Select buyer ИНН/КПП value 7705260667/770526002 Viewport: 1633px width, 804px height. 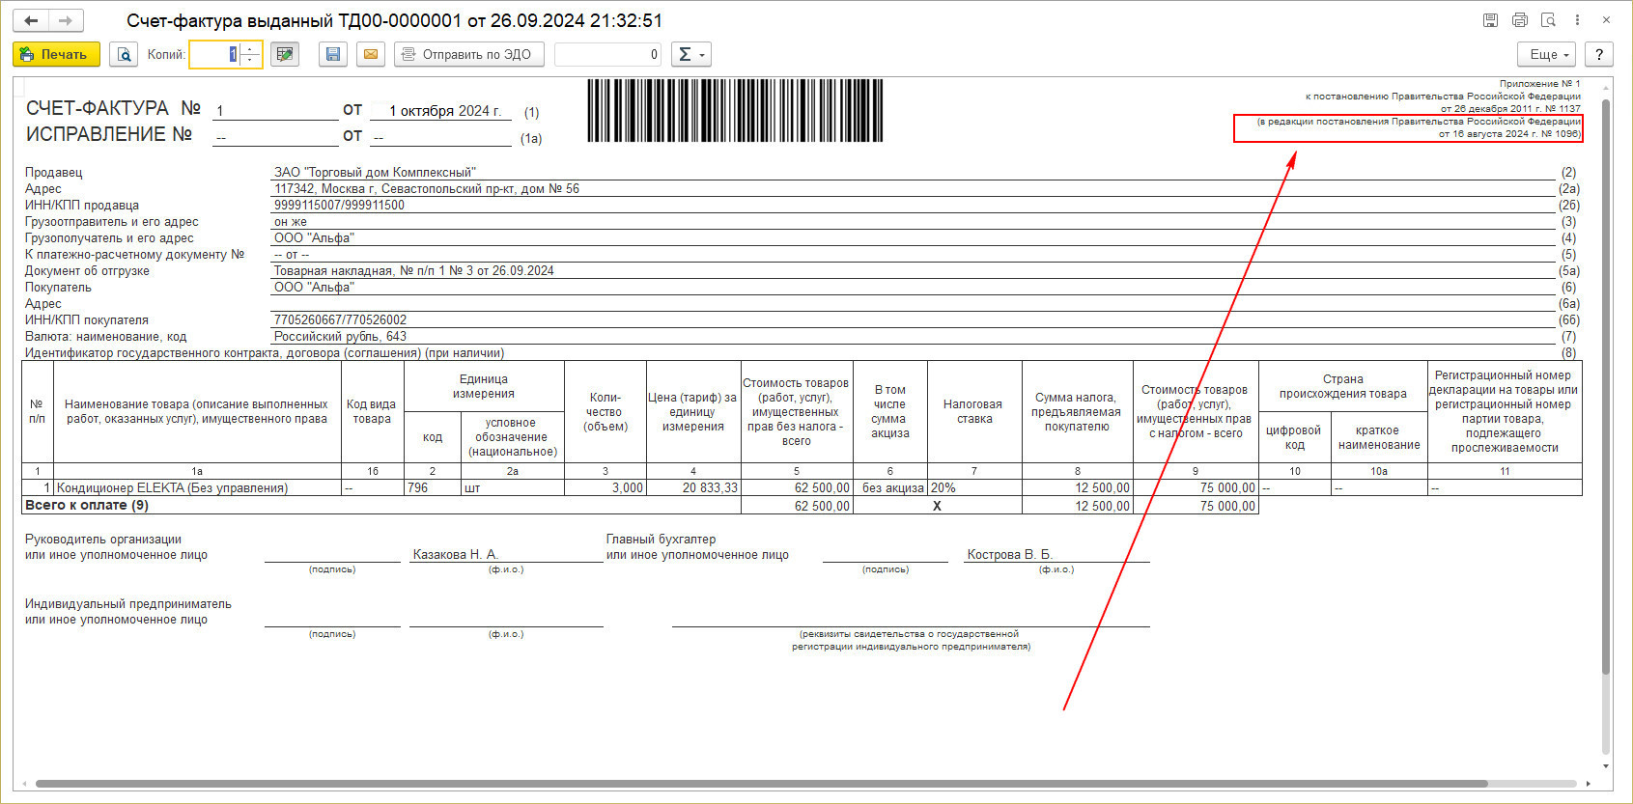(x=340, y=320)
